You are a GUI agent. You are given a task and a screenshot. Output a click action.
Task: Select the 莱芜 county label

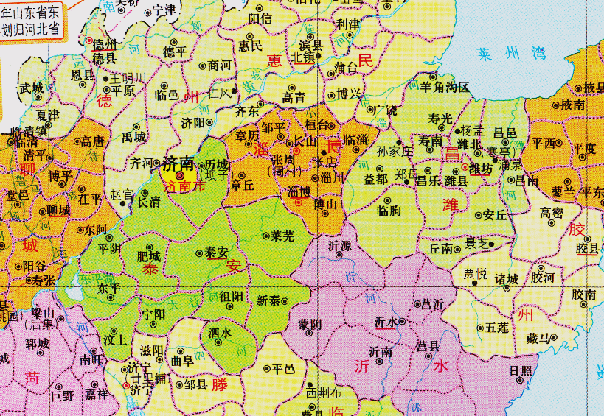(283, 236)
